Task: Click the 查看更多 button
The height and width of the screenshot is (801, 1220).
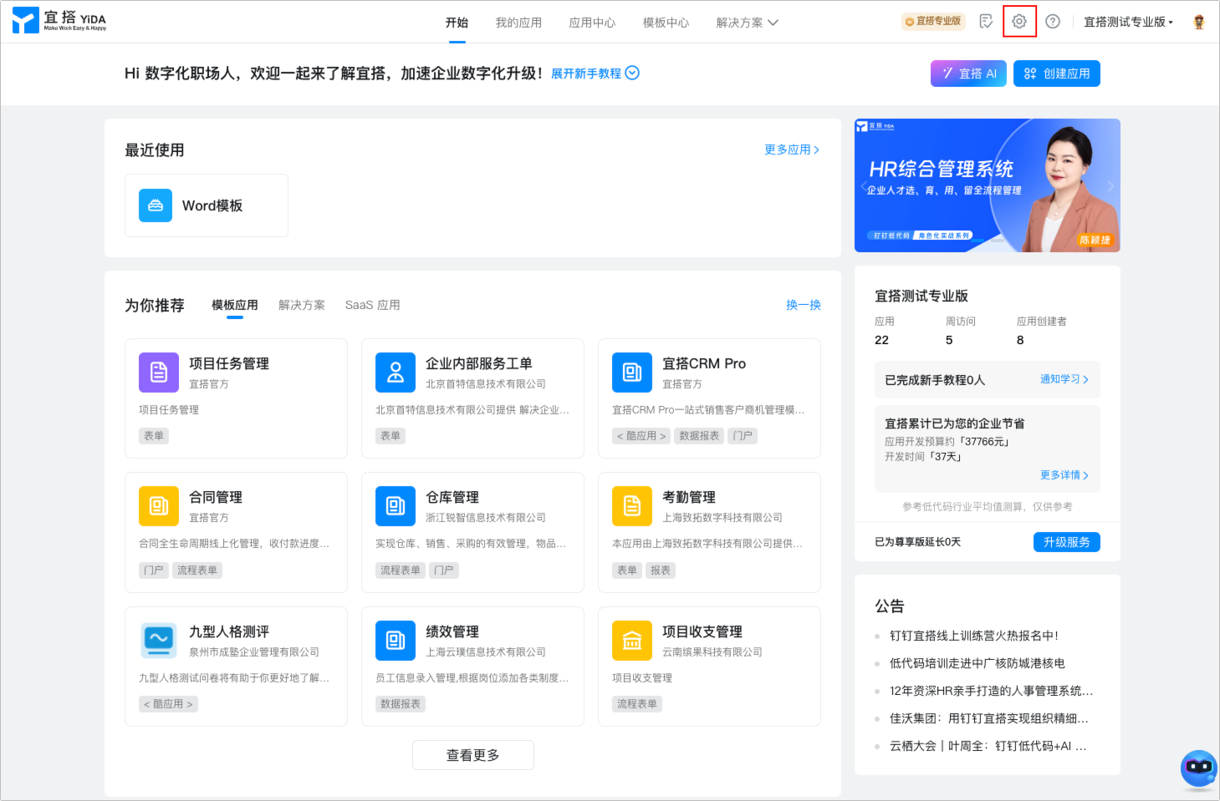Action: 473,755
